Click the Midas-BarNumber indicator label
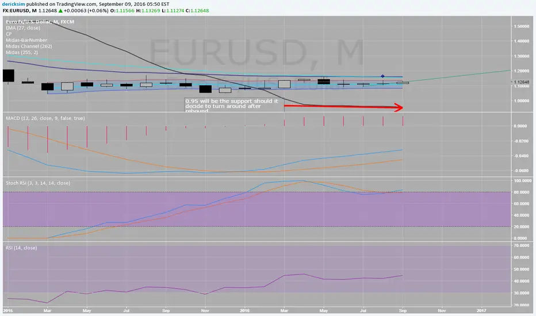 (26, 40)
